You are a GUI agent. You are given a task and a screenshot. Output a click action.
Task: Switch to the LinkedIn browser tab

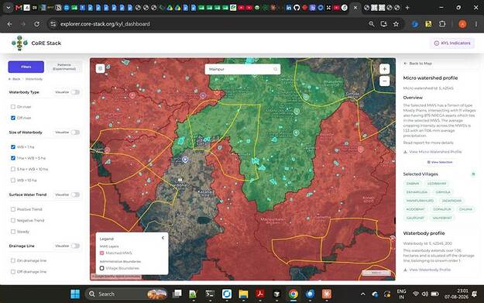click(x=289, y=8)
